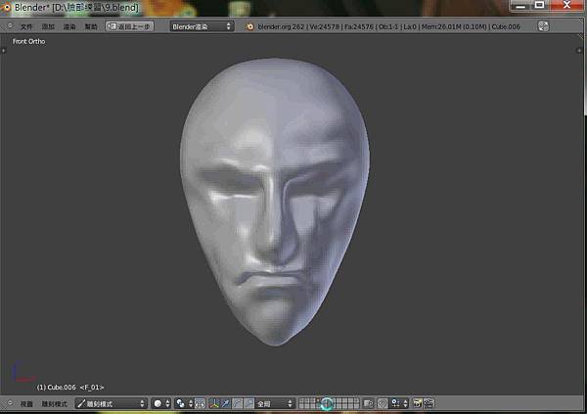The width and height of the screenshot is (587, 414).
Task: Click the OpenGL render image icon
Action: pos(418,403)
